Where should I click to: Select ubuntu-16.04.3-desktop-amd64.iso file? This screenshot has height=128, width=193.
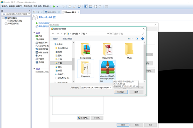click(x=108, y=71)
